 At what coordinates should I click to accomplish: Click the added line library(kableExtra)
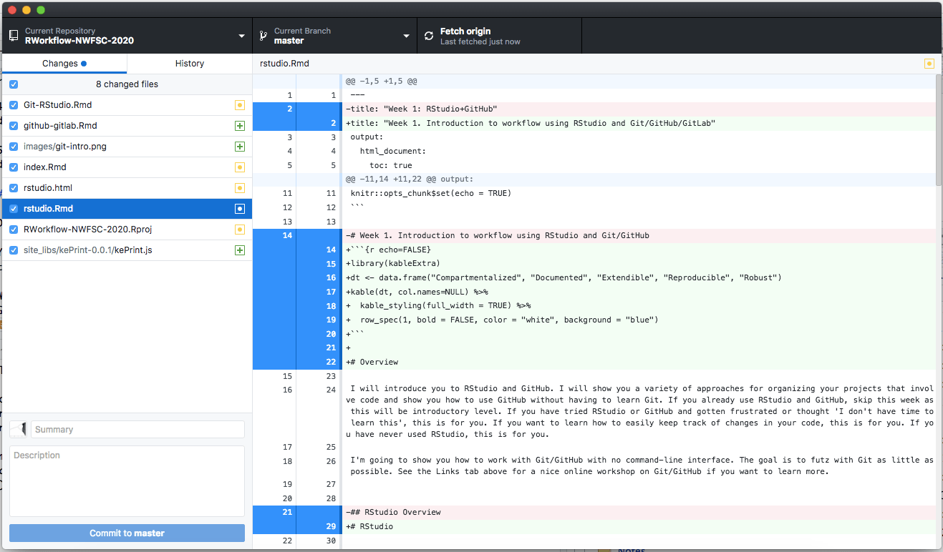393,264
